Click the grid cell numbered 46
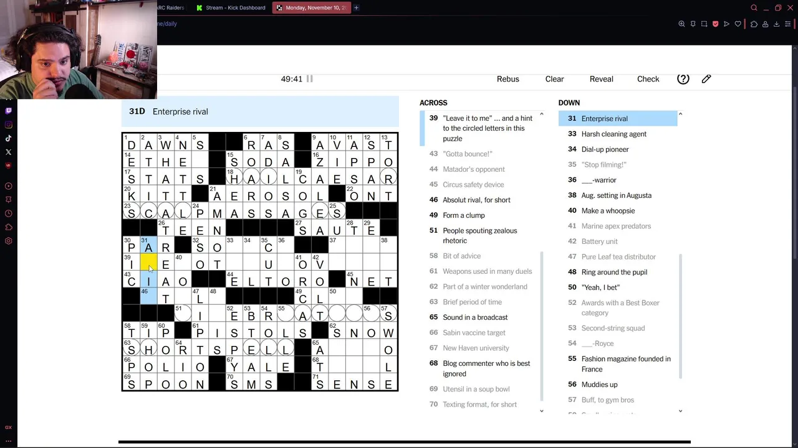This screenshot has width=798, height=448. click(x=148, y=296)
